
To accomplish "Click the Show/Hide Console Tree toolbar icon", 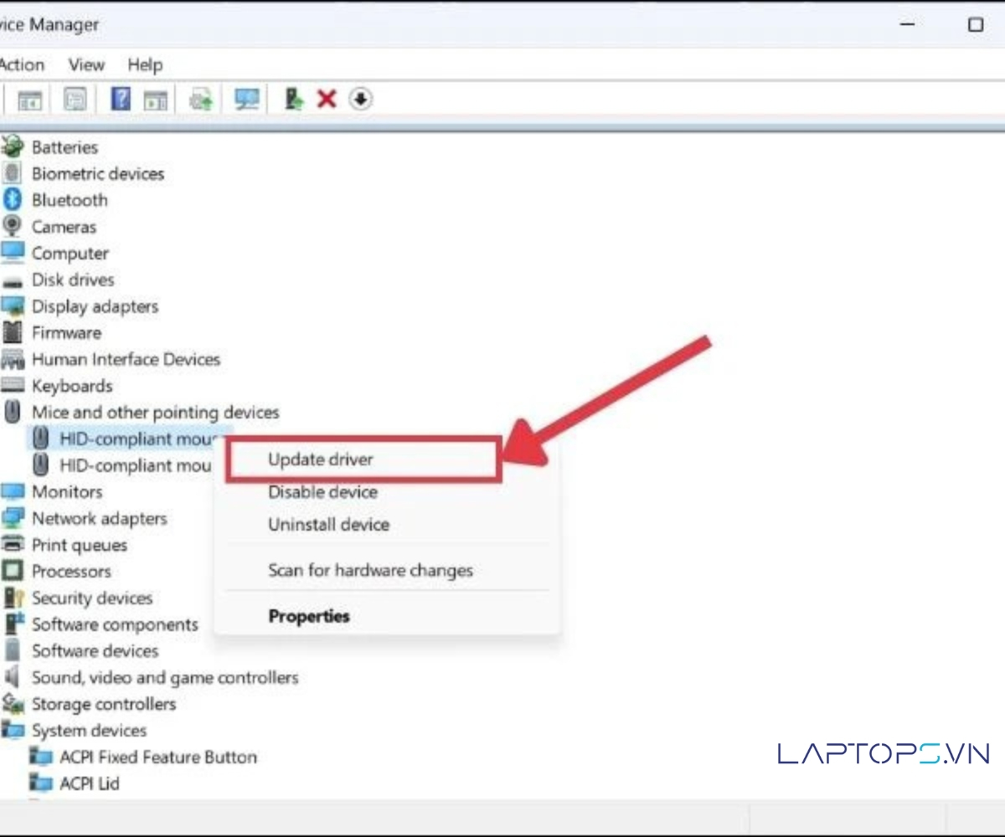I will [30, 100].
